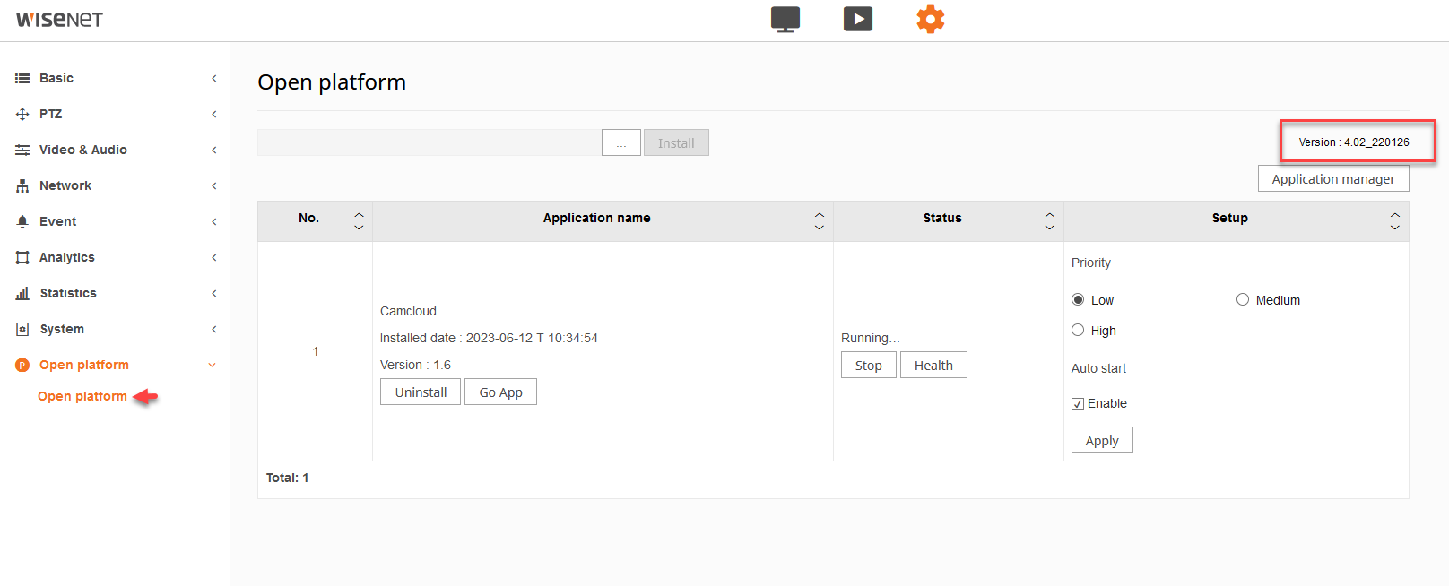Expand the PTZ menu chevron

213,115
